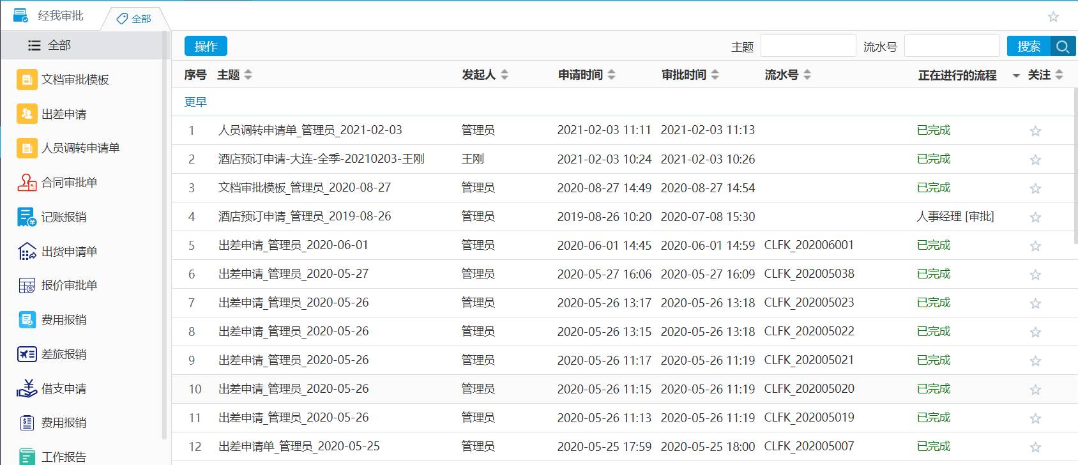The image size is (1078, 465).
Task: Click the 报价审批单 icon
Action: tap(27, 286)
